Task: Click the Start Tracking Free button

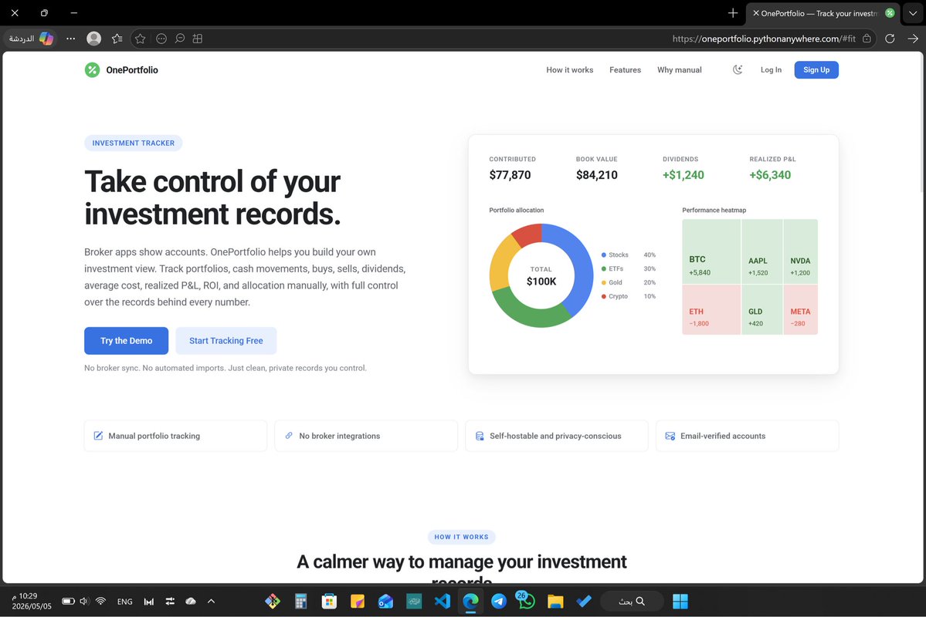Action: click(x=226, y=341)
